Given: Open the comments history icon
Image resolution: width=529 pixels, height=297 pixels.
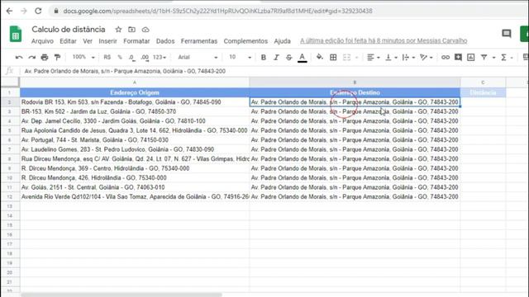Looking at the screenshot, I should (x=507, y=33).
